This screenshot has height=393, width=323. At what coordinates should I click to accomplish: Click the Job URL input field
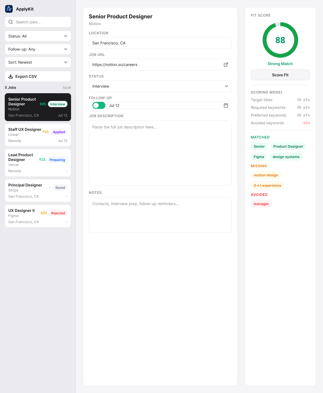(160, 65)
